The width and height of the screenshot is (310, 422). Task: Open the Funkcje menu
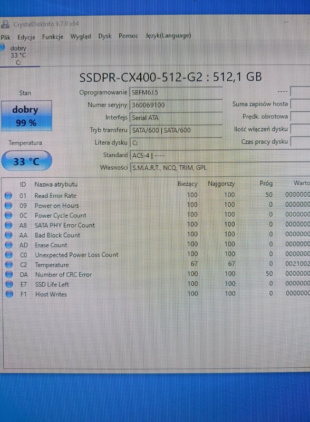53,37
